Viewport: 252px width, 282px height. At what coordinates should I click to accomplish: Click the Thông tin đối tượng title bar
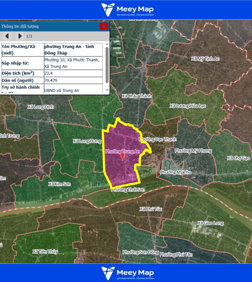[x=48, y=26]
